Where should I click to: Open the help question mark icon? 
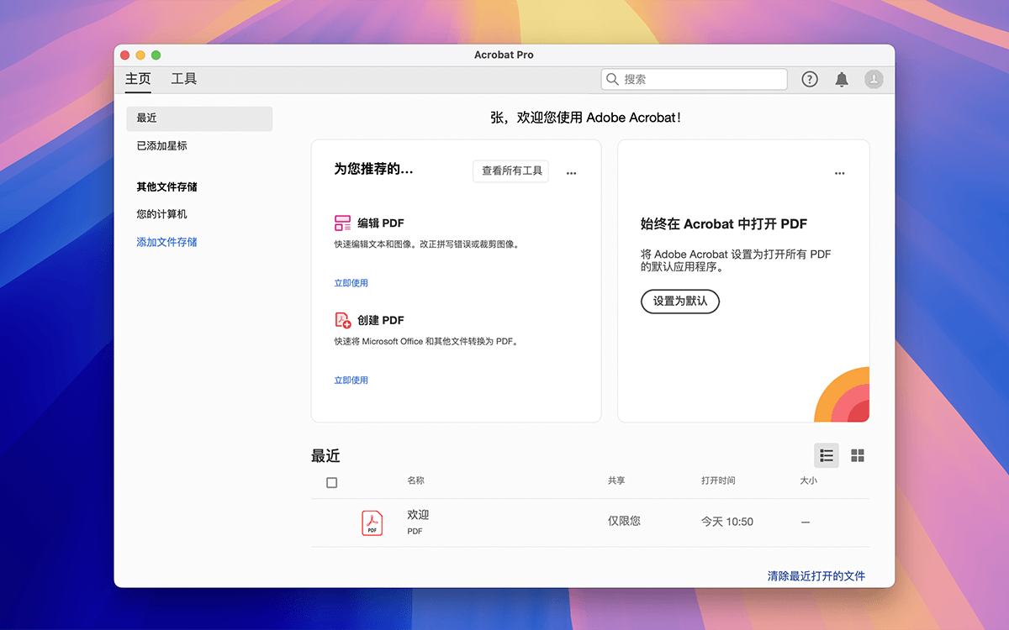(810, 79)
